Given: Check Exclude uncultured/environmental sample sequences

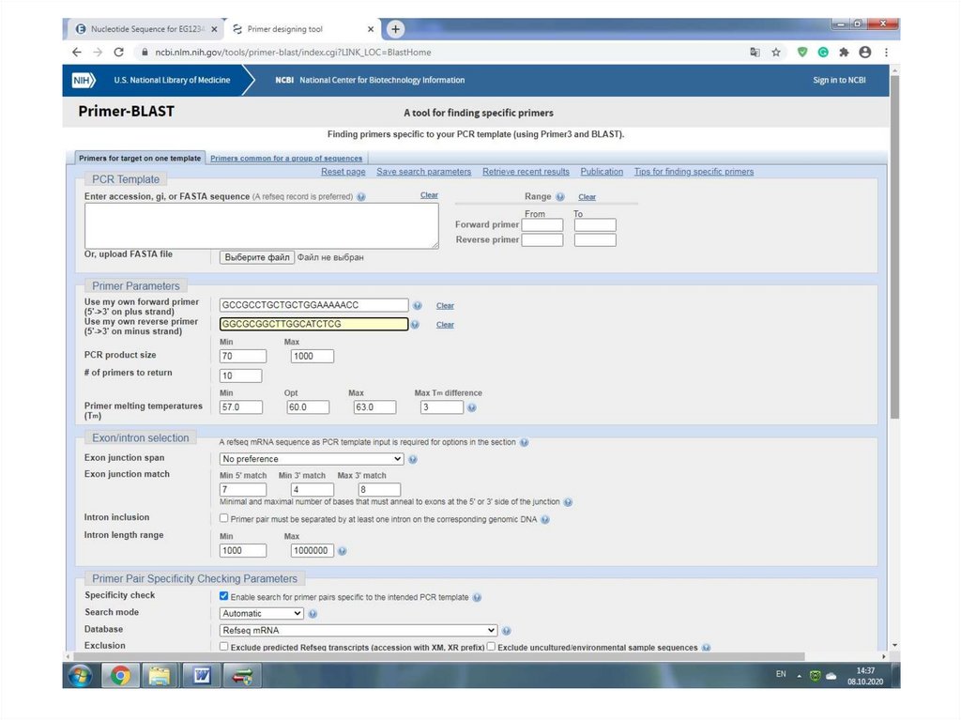Looking at the screenshot, I should point(491,647).
